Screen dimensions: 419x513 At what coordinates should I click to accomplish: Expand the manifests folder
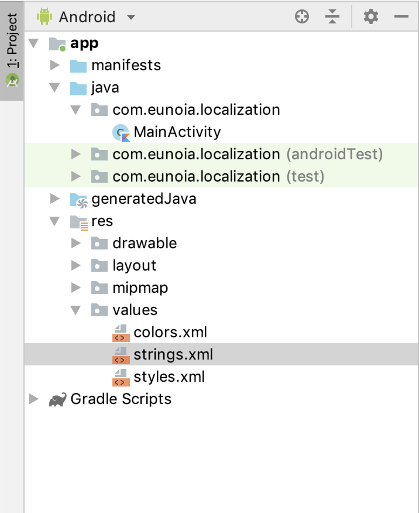[x=55, y=65]
